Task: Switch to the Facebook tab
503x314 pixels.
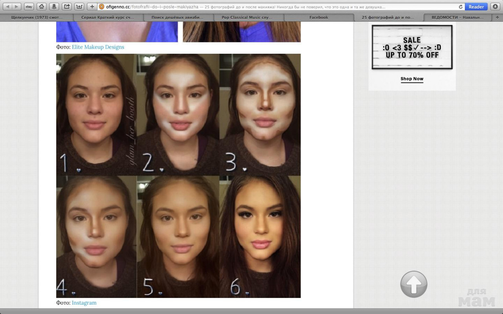Action: pyautogui.click(x=319, y=17)
